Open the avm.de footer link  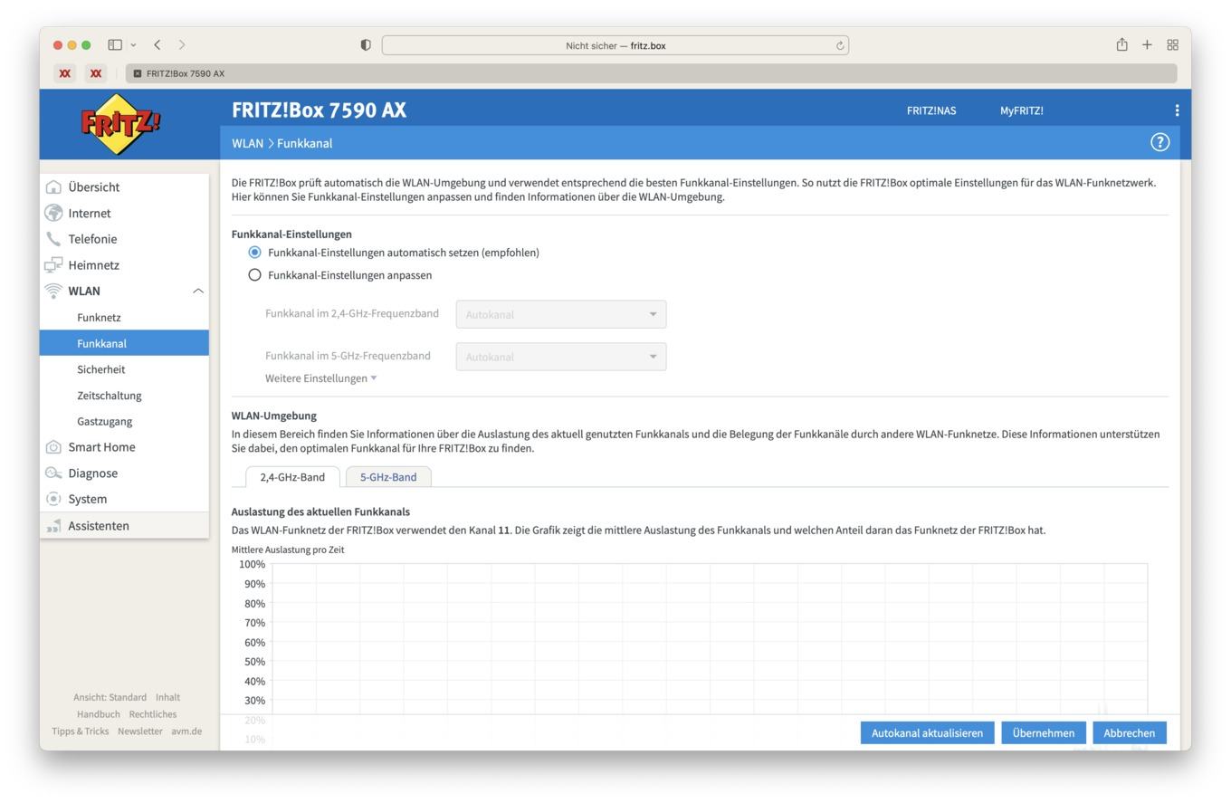click(186, 731)
